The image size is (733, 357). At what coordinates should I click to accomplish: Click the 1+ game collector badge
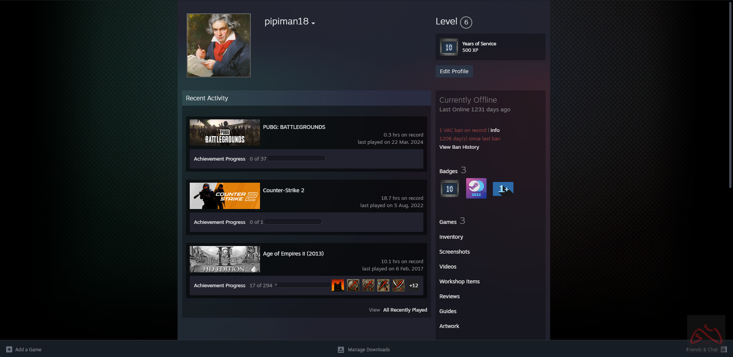pyautogui.click(x=503, y=188)
